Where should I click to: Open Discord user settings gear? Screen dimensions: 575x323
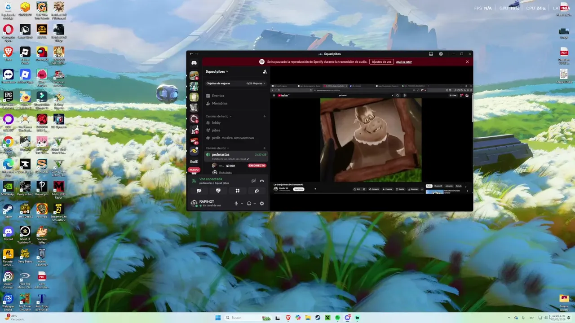pyautogui.click(x=262, y=203)
